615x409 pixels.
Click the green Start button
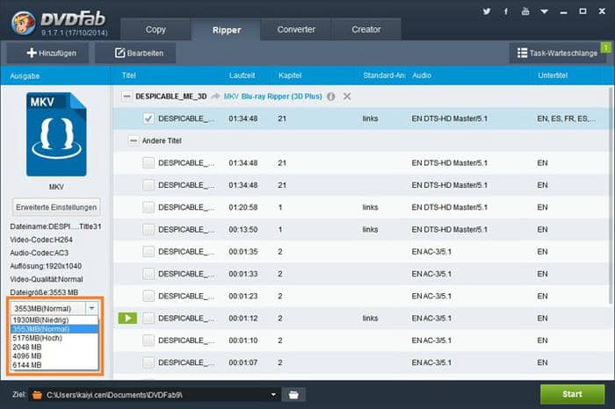point(572,394)
